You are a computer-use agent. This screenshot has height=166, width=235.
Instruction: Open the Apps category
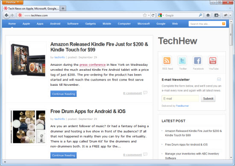click(x=40, y=23)
